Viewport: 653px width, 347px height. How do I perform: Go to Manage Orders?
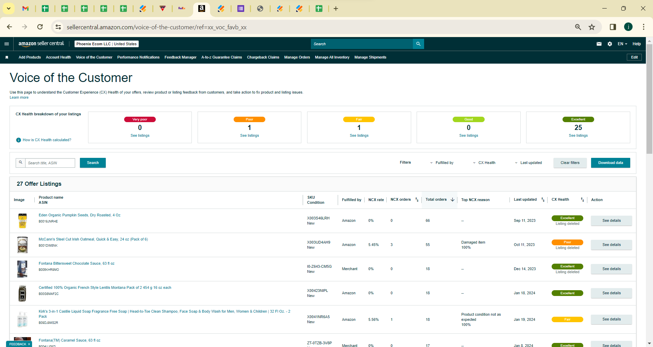point(297,57)
